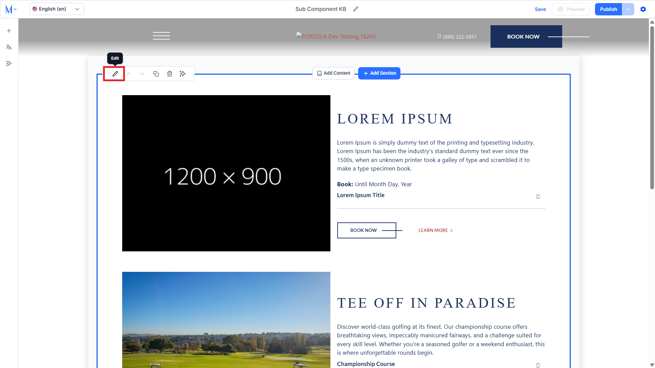
Task: Click Add Content button
Action: [333, 73]
